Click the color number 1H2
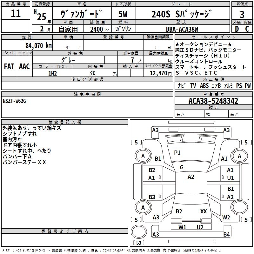This screenshot has height=254, width=254. (52, 73)
